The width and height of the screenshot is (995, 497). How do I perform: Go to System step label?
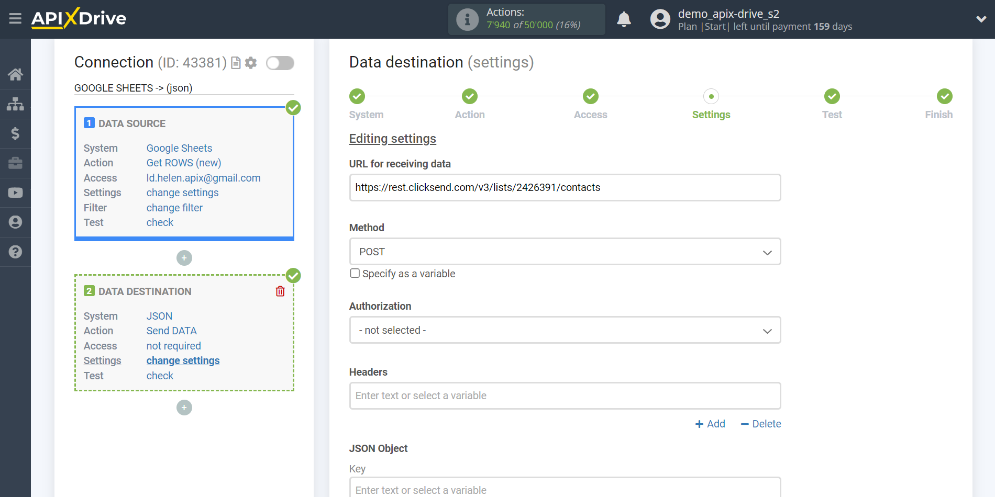click(366, 115)
